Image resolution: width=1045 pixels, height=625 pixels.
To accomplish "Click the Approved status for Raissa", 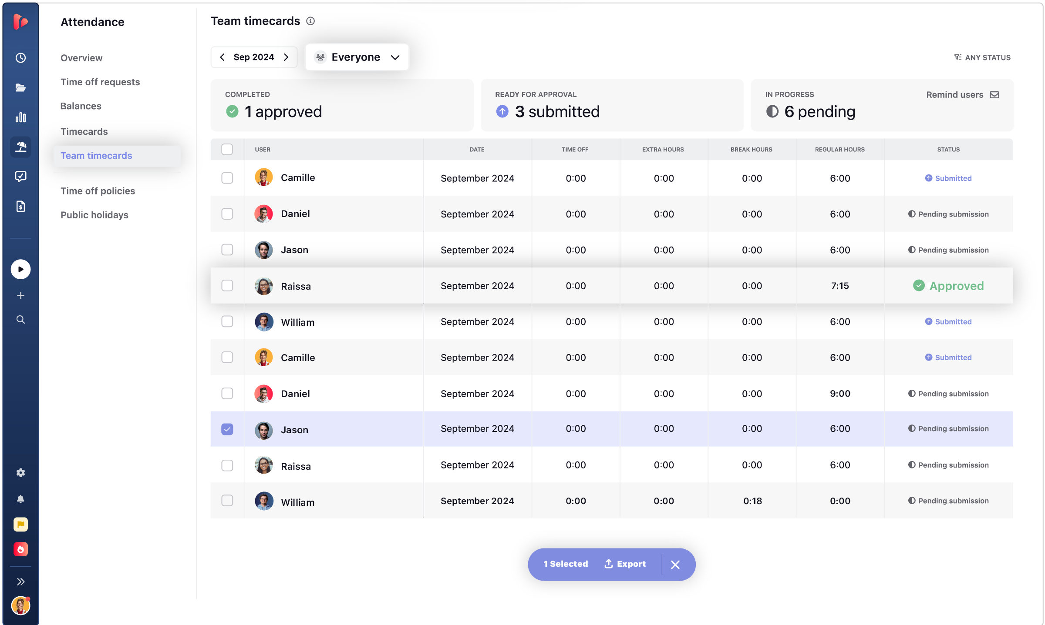I will point(948,286).
